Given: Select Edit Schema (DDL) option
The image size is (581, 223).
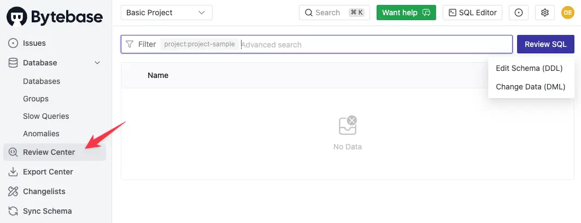Looking at the screenshot, I should coord(529,68).
